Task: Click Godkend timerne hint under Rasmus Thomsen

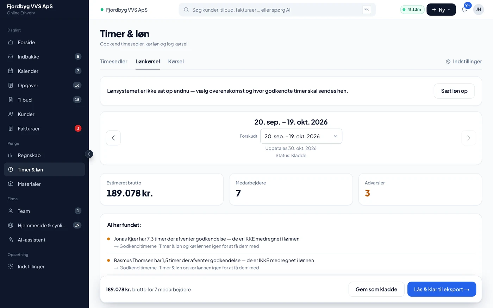Action: pos(187,268)
